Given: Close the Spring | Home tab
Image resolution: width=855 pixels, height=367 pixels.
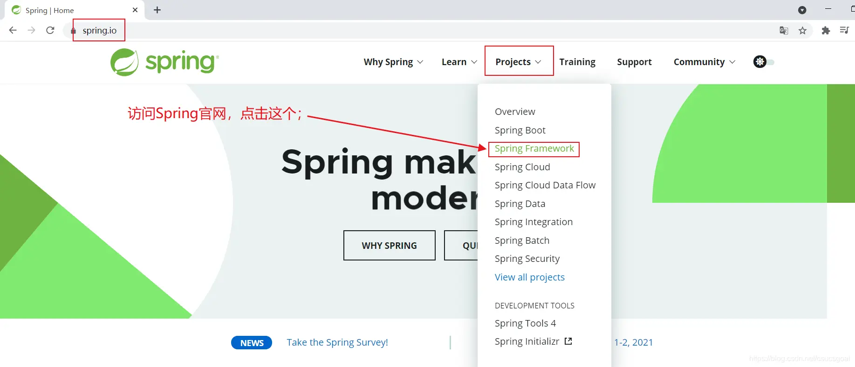Looking at the screenshot, I should click(x=135, y=10).
